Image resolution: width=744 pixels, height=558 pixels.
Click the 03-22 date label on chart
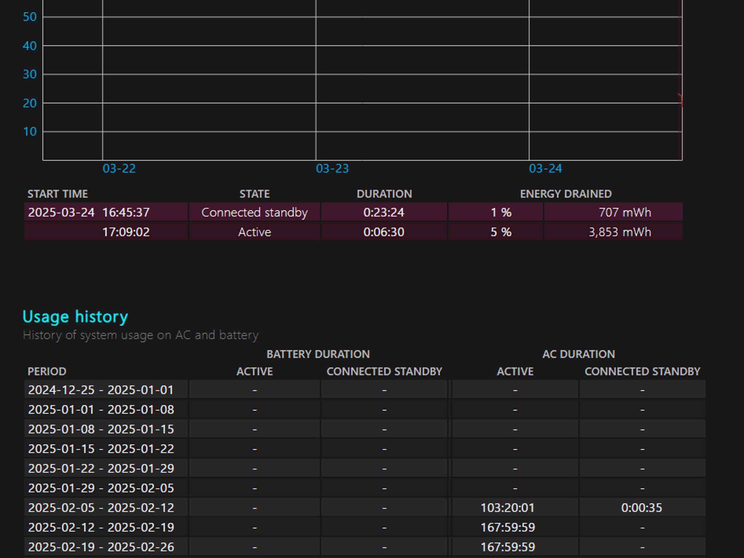tap(119, 168)
